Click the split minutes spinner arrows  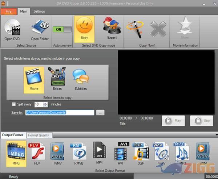tap(45, 104)
